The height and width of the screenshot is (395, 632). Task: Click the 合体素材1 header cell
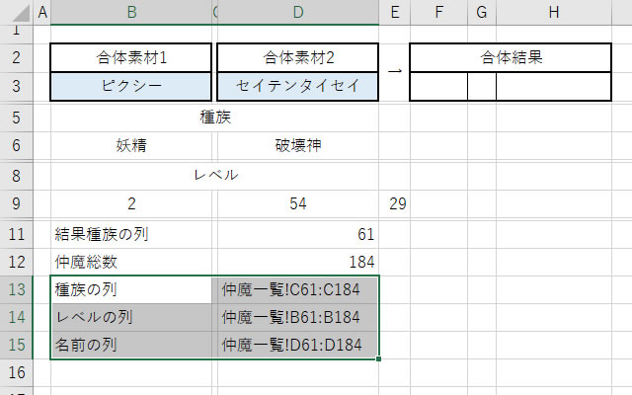(x=131, y=57)
